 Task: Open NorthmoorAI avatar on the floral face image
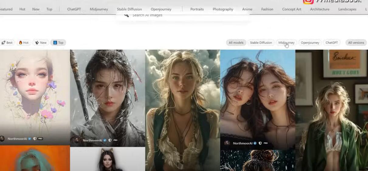tap(2, 139)
